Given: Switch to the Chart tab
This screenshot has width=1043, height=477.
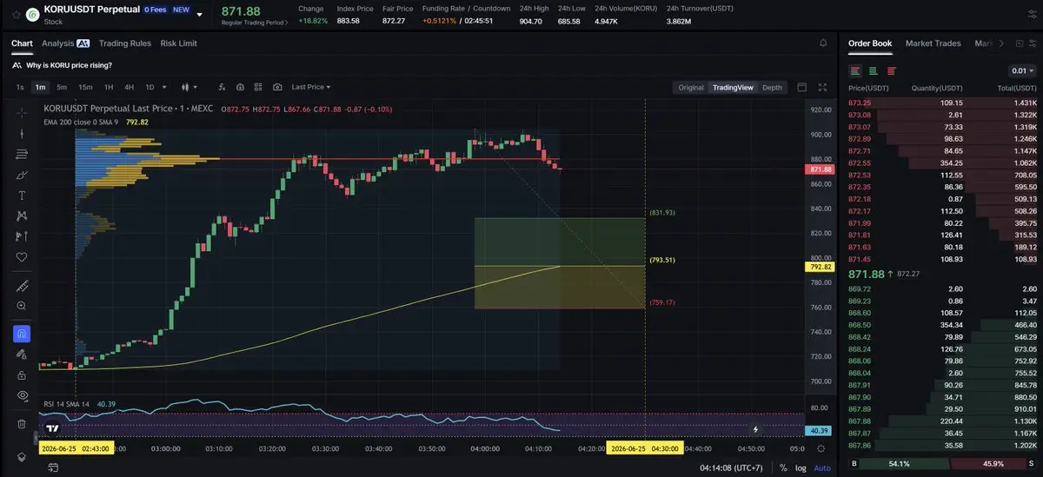Looking at the screenshot, I should click(22, 43).
